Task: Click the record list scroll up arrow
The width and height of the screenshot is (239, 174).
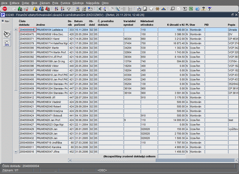Action: pos(16,29)
